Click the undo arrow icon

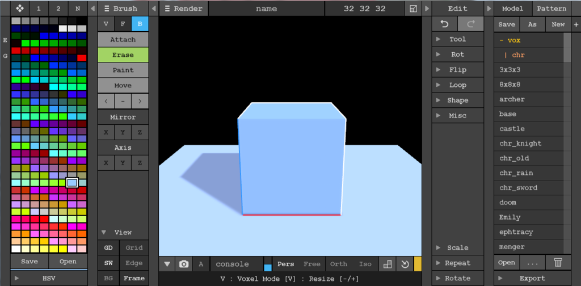(x=444, y=24)
